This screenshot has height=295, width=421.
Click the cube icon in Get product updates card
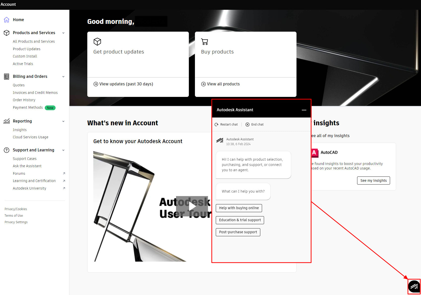97,41
